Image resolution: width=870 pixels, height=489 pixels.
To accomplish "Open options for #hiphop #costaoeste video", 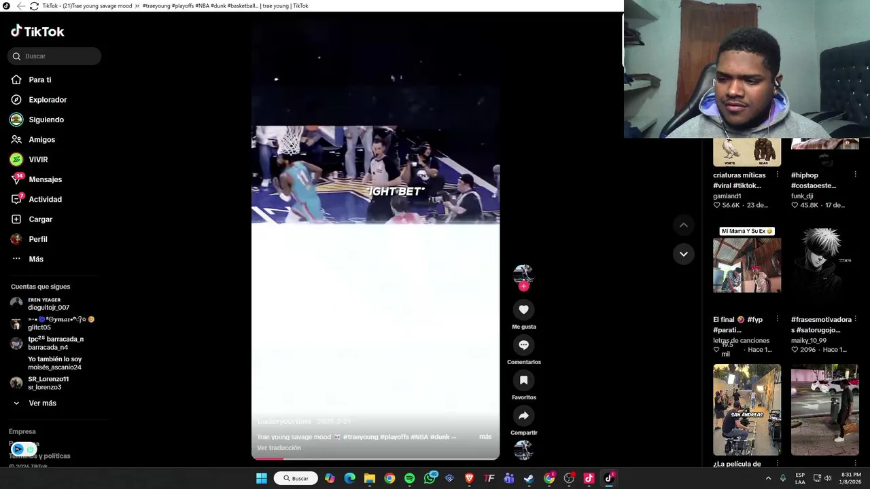I will [855, 175].
